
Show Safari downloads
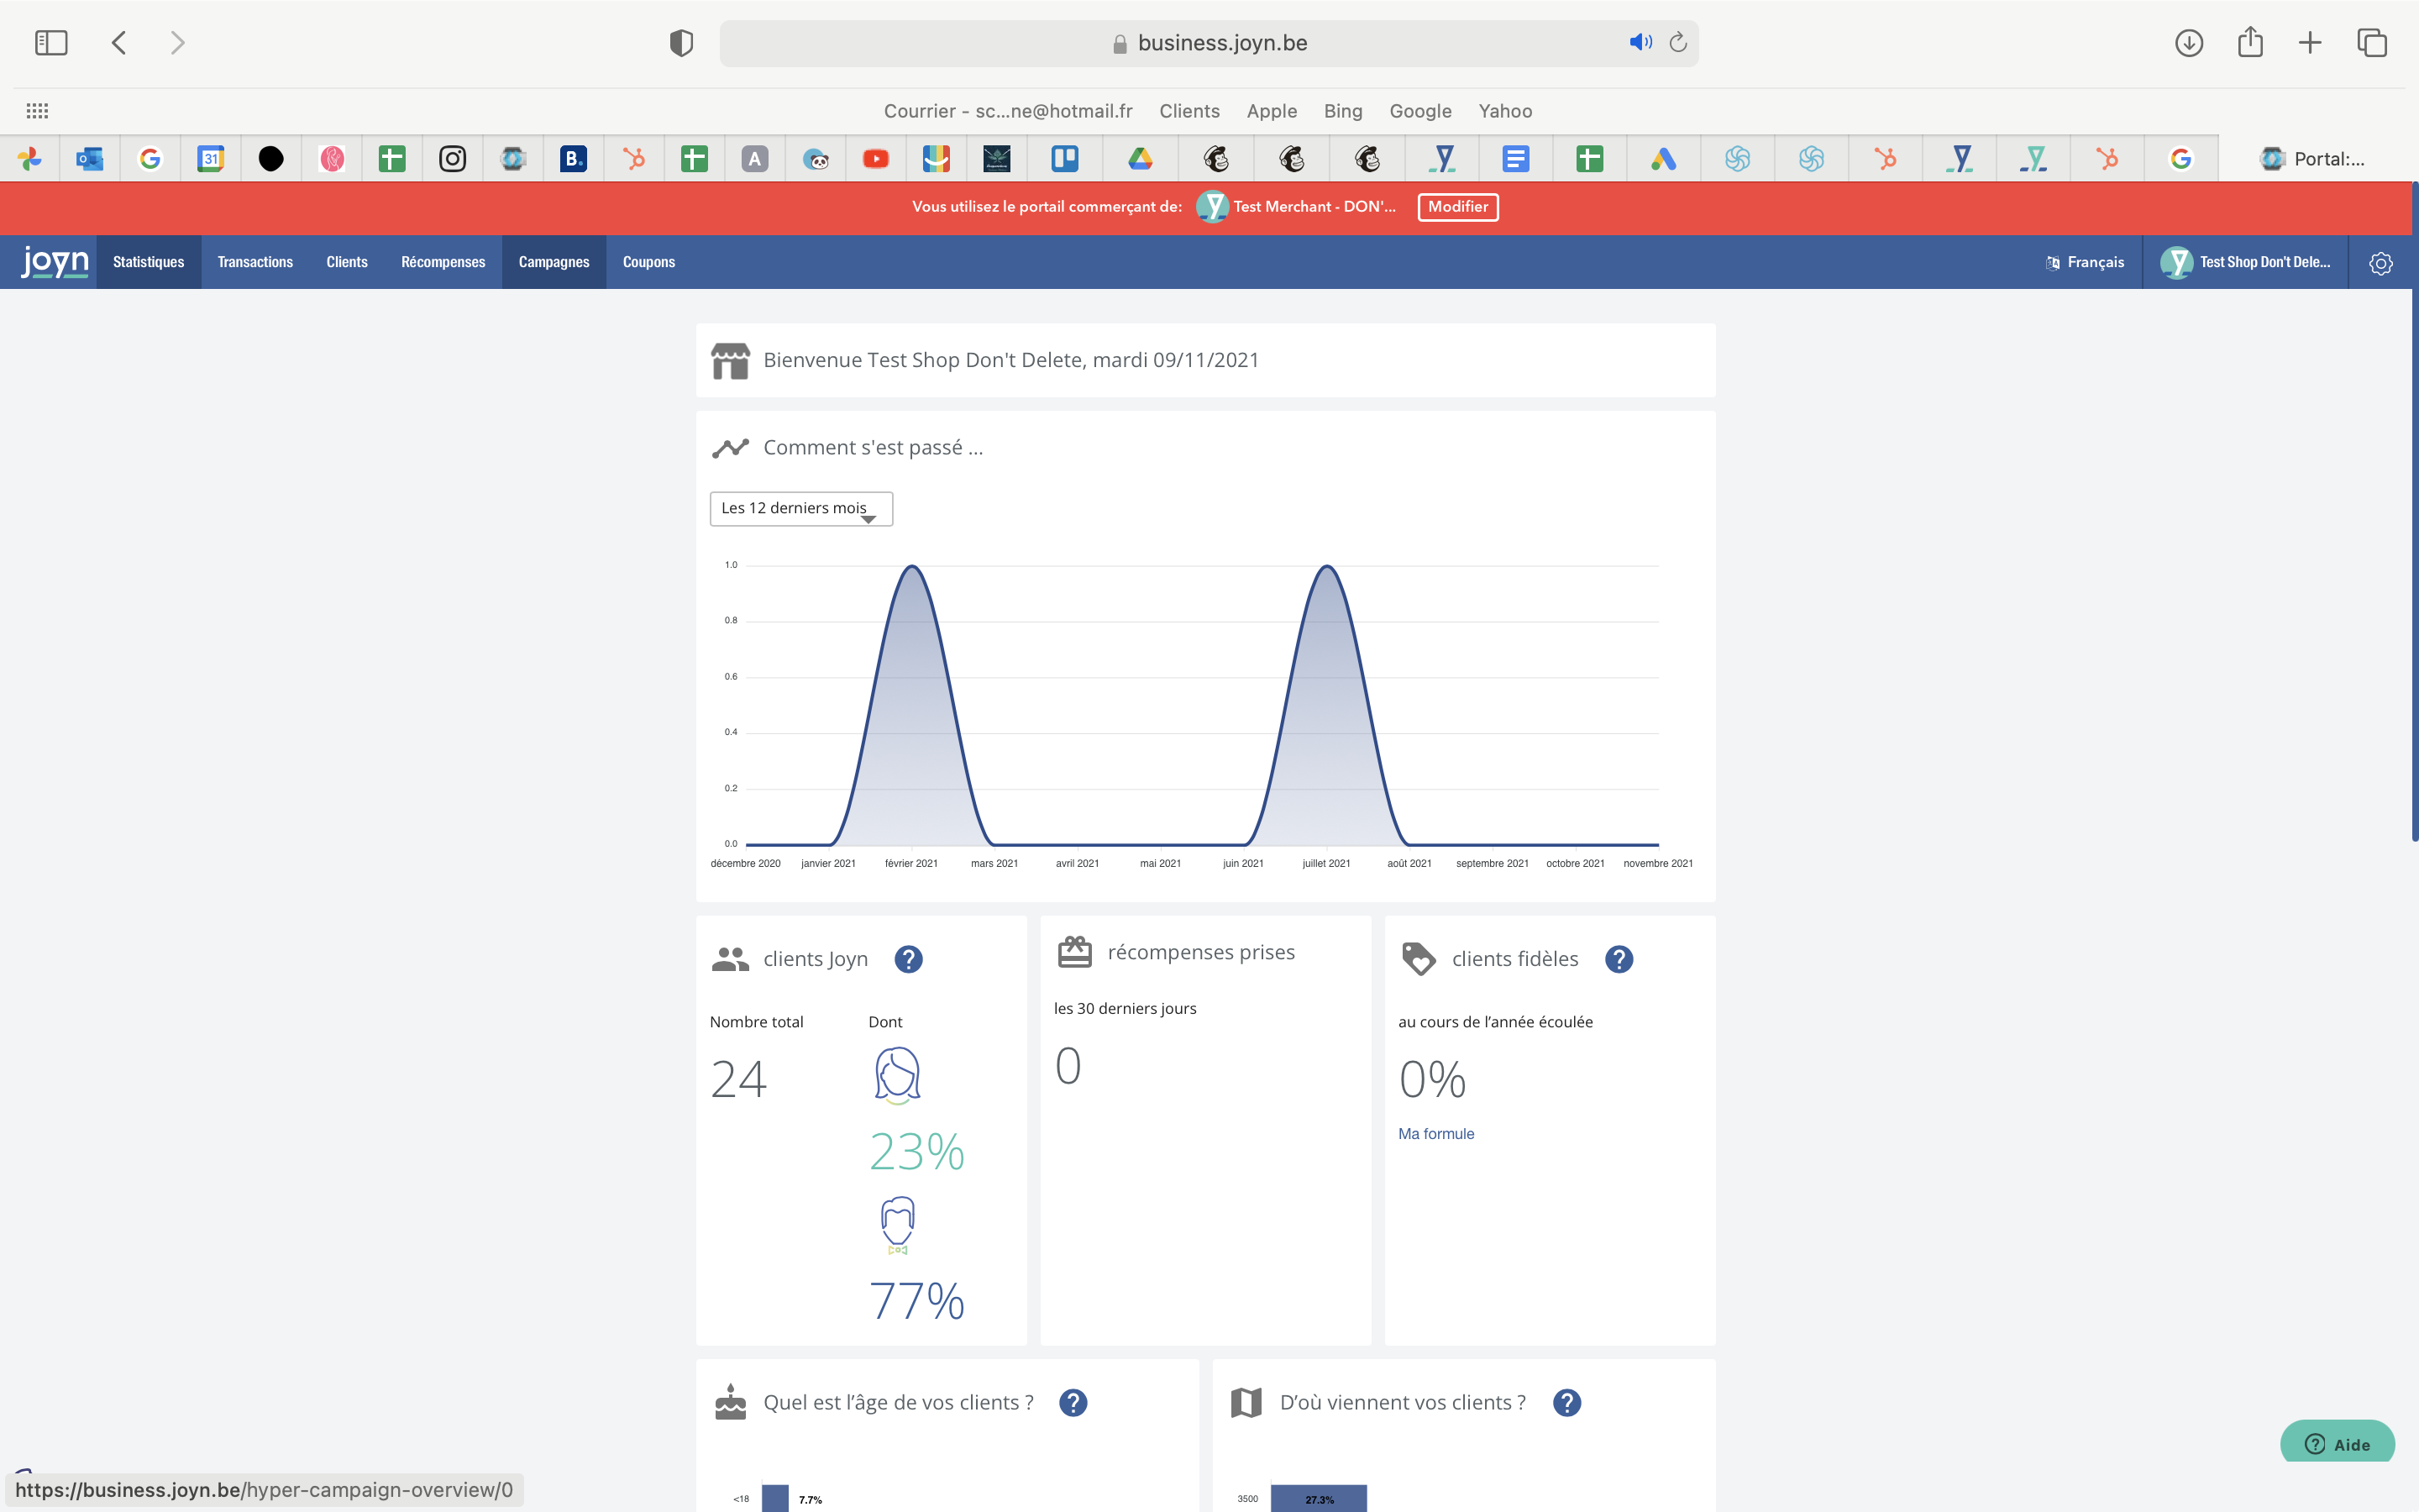(x=2189, y=43)
